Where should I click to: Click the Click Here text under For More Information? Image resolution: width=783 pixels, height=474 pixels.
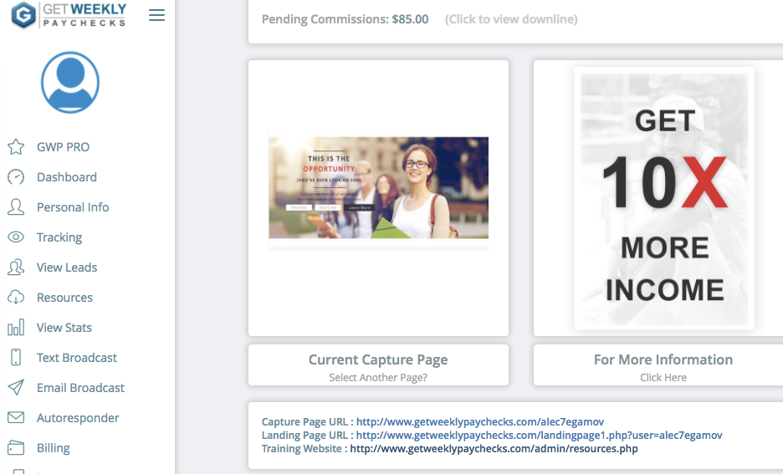(x=663, y=378)
